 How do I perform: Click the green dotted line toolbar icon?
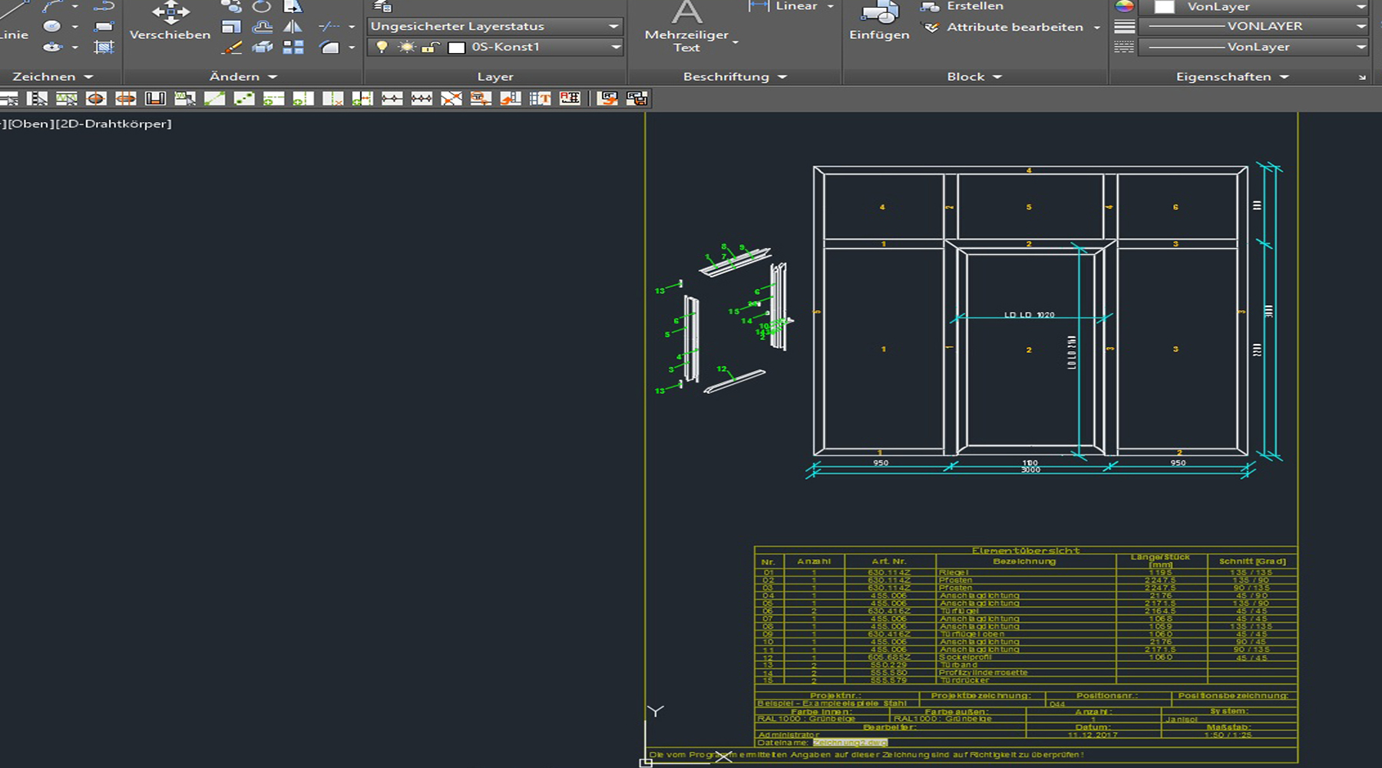[x=244, y=98]
